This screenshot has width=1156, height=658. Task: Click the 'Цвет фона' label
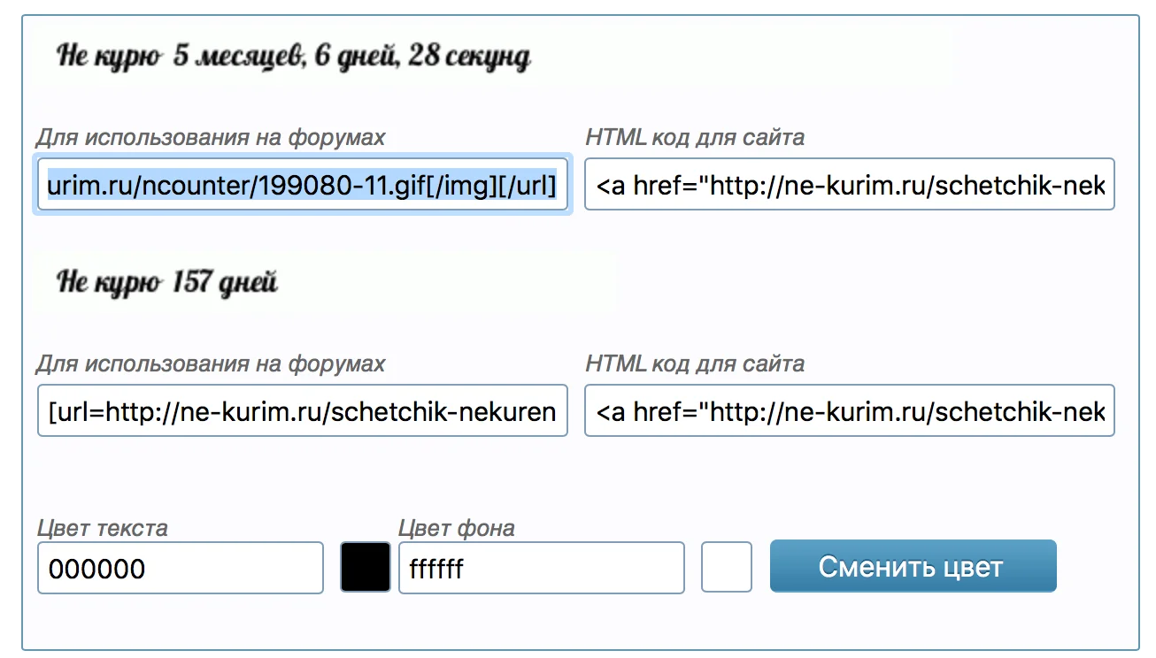pos(457,528)
